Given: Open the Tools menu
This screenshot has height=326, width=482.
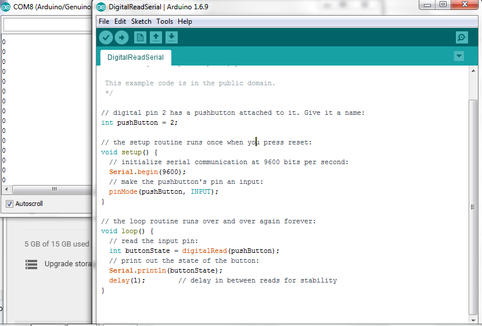Looking at the screenshot, I should point(164,21).
